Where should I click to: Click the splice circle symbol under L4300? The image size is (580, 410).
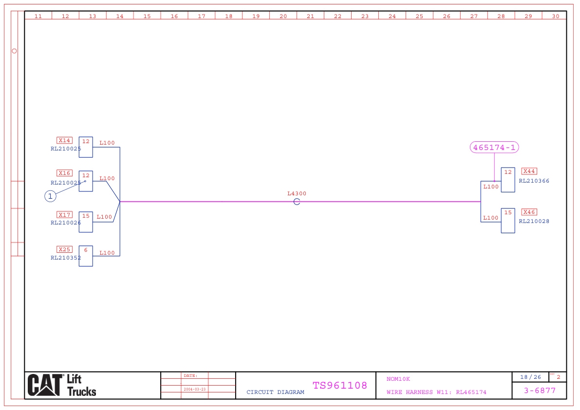[297, 202]
